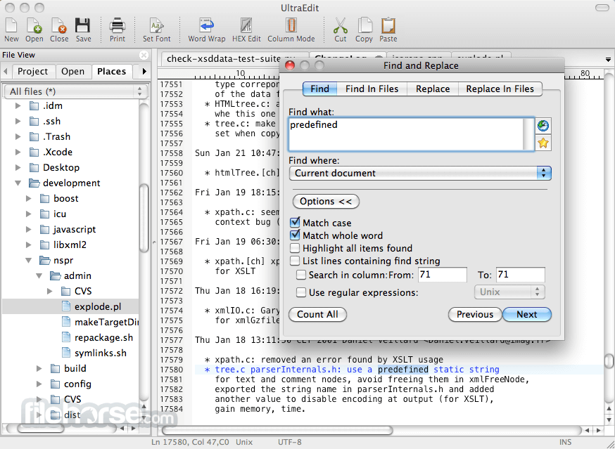
Task: Click the column From input field
Action: pos(443,275)
